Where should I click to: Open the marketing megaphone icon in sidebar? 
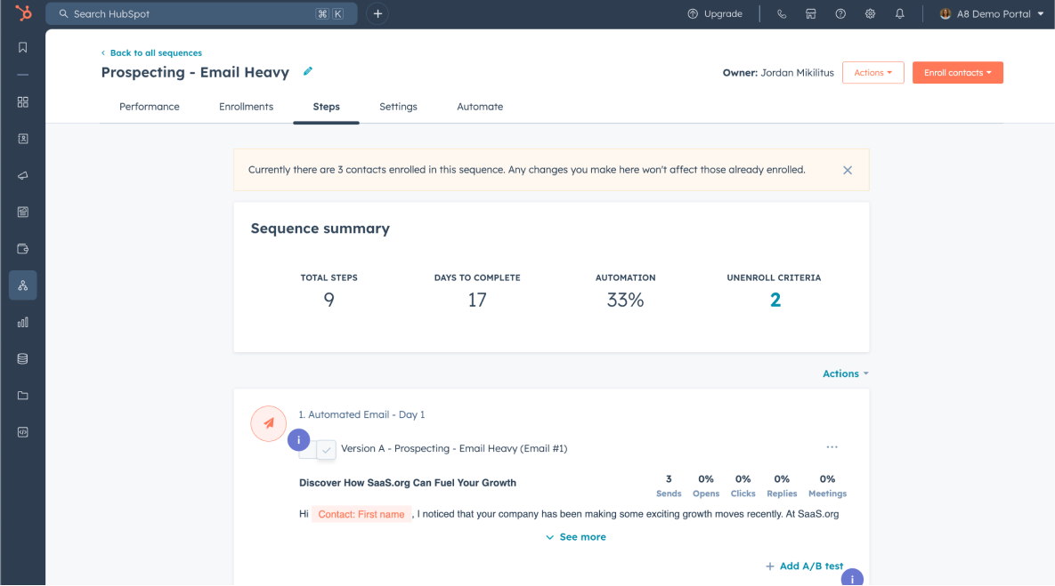coord(23,175)
